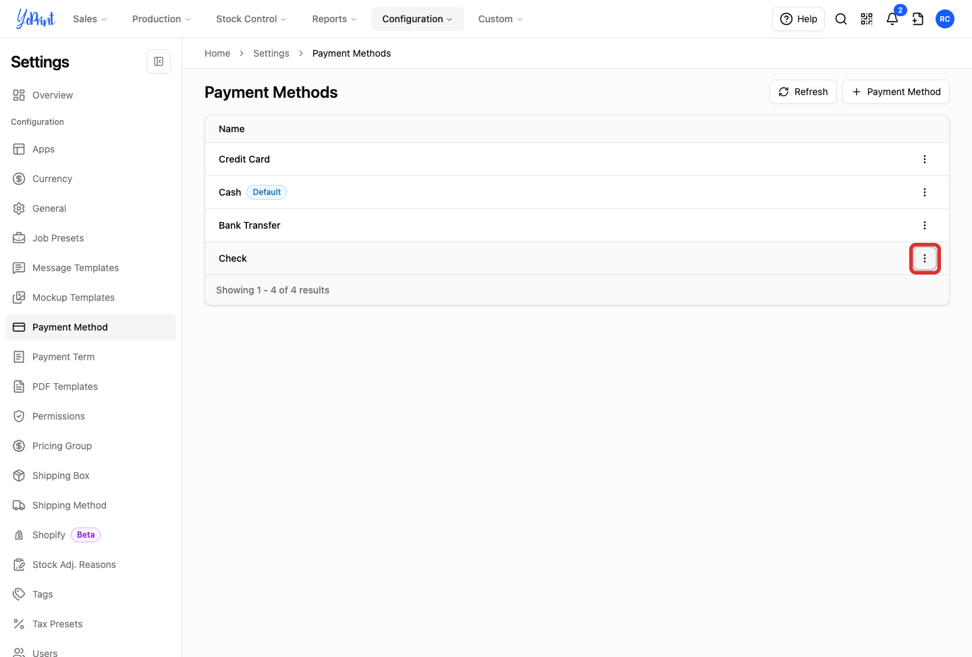Open Tax Presets settings
The image size is (972, 657).
point(90,624)
